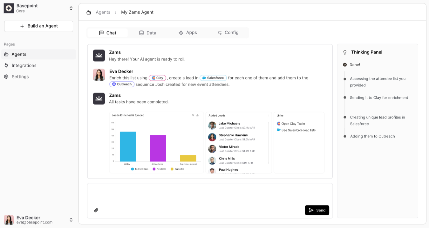Open the Leads Enriched & Synced card options menu
The image size is (429, 228).
(x=201, y=115)
